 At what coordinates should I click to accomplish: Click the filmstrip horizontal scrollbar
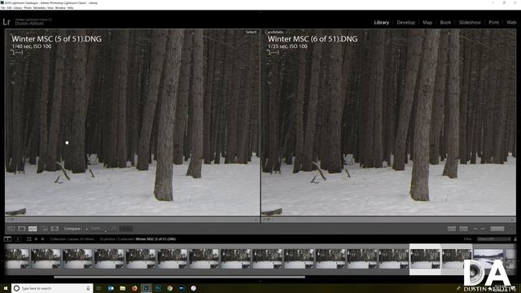click(179, 277)
